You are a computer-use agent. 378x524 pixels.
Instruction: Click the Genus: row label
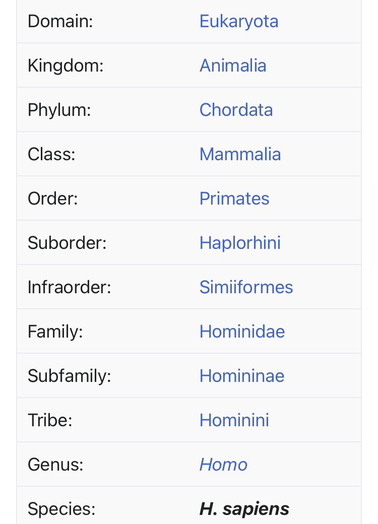[55, 465]
